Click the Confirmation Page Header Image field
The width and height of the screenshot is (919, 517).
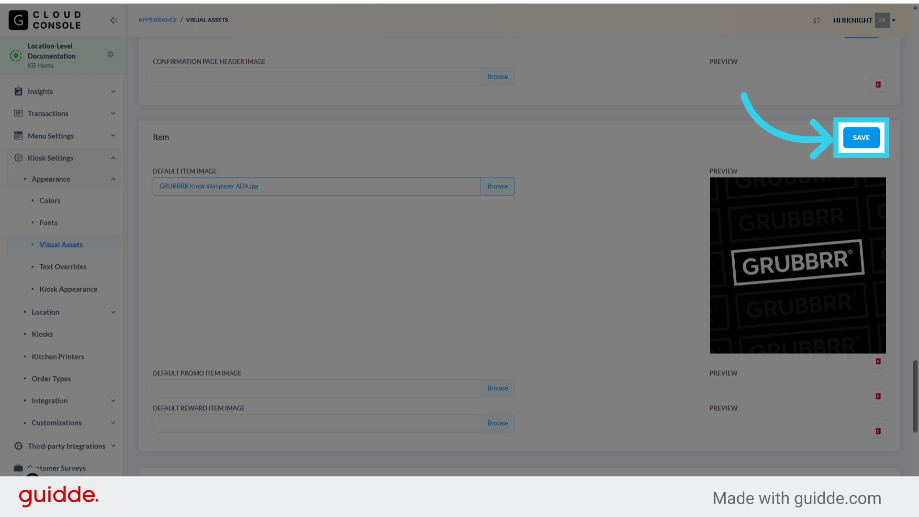[x=316, y=77]
